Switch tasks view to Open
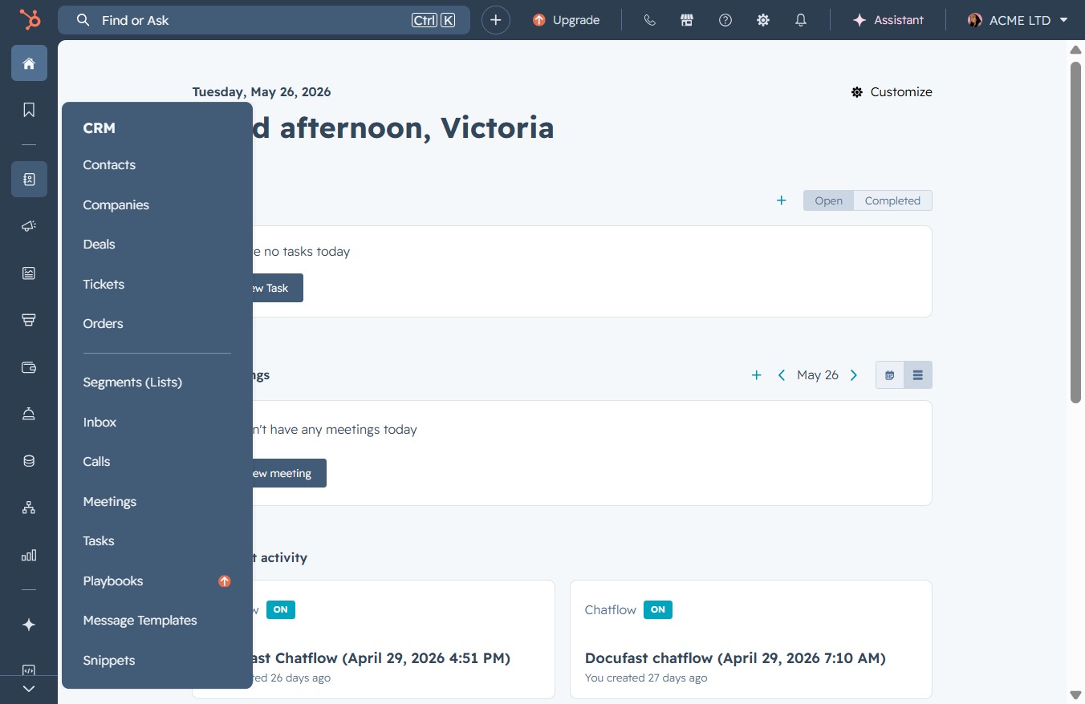 [829, 200]
